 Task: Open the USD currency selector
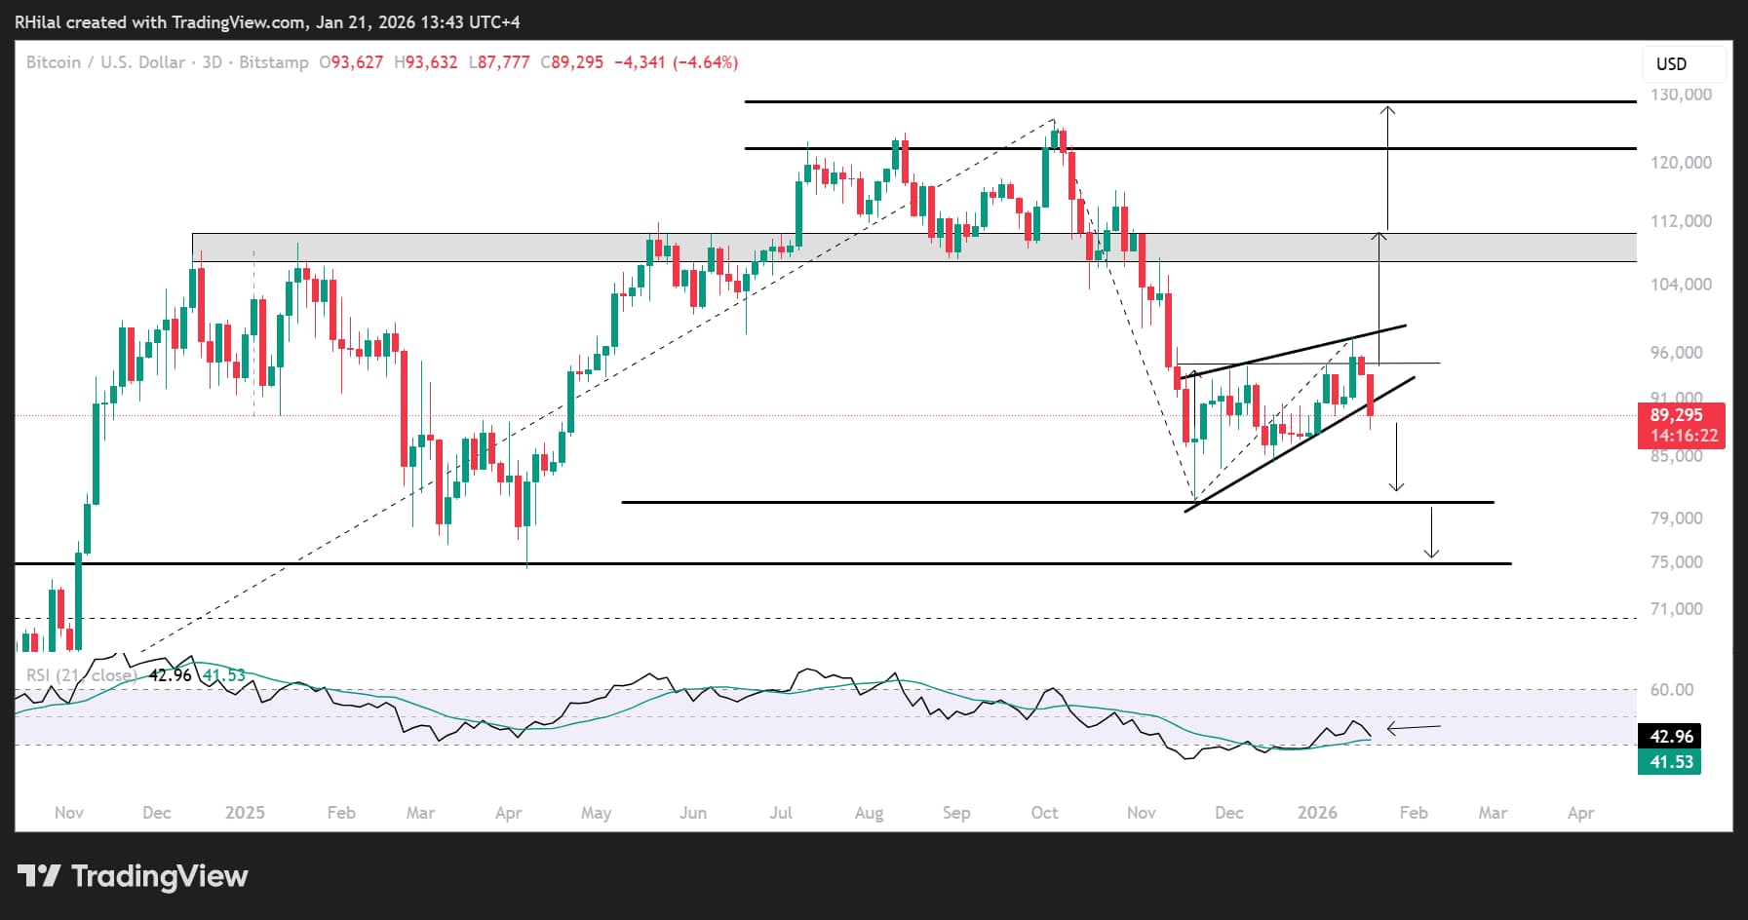(x=1671, y=64)
